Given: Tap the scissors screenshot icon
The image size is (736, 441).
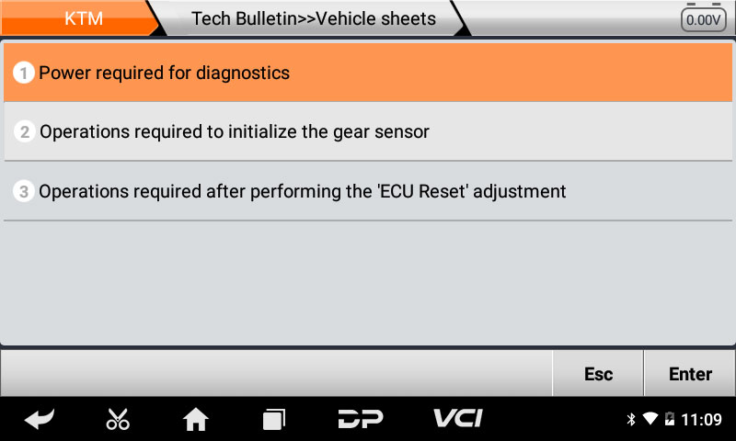Looking at the screenshot, I should click(x=118, y=420).
